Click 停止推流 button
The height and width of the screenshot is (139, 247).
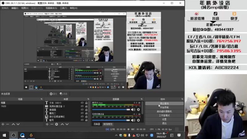click(x=164, y=103)
